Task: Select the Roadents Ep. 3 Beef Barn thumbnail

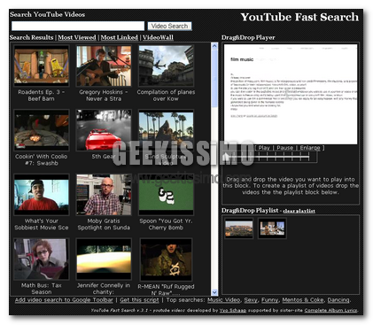Action: point(42,66)
